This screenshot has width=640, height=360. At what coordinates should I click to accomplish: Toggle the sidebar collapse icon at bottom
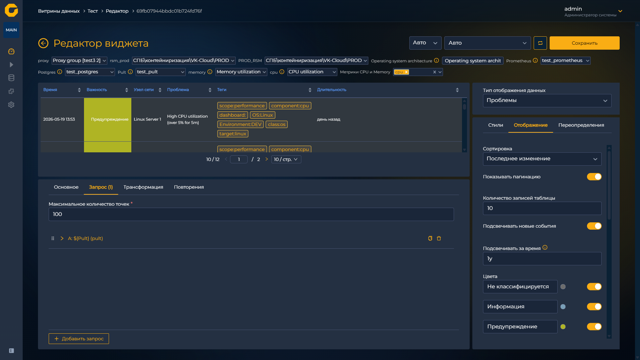pyautogui.click(x=11, y=351)
